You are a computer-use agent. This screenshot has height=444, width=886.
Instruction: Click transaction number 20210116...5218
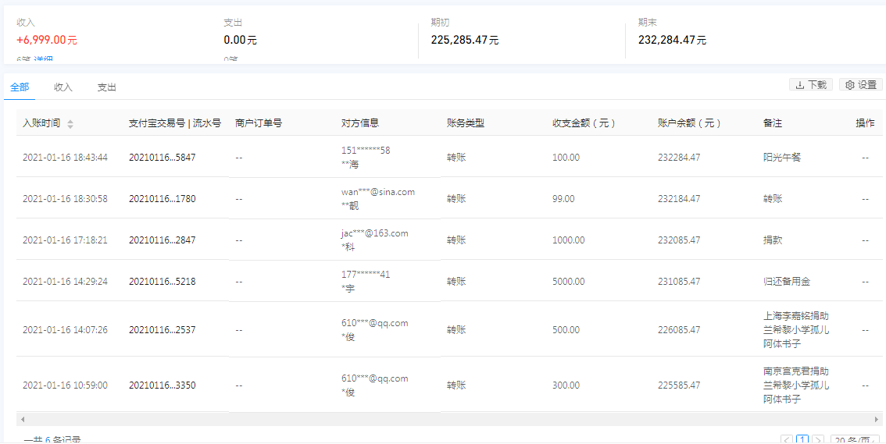163,281
